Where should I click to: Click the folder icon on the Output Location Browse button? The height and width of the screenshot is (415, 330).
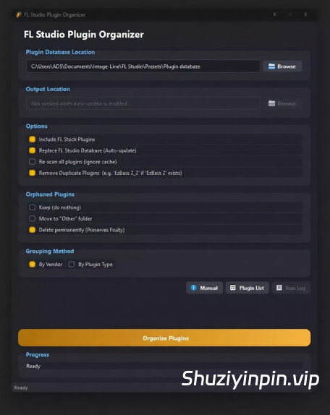271,103
